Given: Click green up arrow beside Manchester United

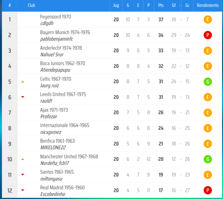Looking at the screenshot, I should click(23, 159).
